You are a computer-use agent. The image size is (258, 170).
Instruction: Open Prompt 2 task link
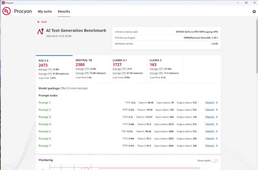click(x=45, y=110)
